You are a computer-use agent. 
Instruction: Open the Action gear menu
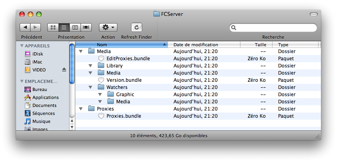coord(108,28)
